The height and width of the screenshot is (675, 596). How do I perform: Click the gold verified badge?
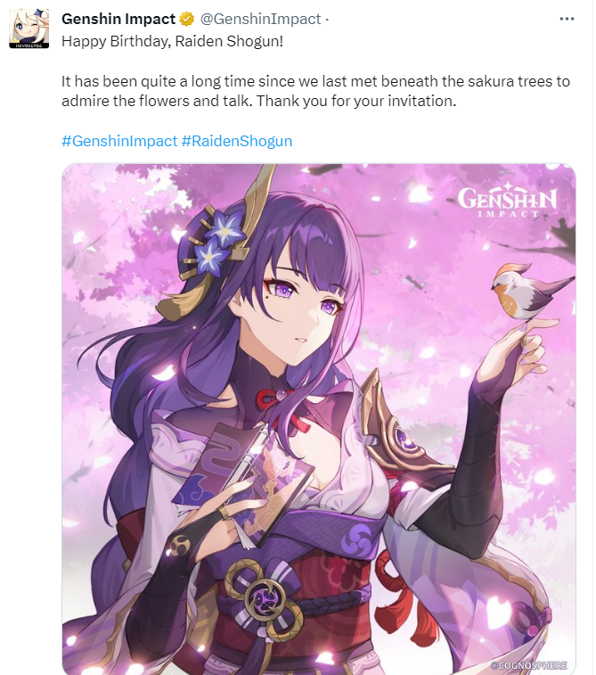point(186,19)
